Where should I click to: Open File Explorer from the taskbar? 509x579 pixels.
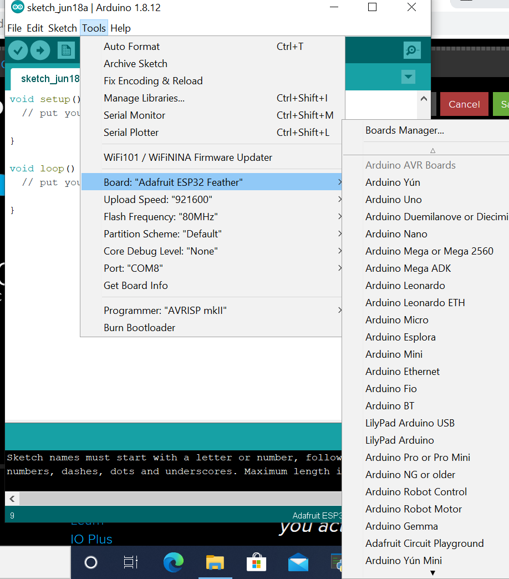click(215, 562)
